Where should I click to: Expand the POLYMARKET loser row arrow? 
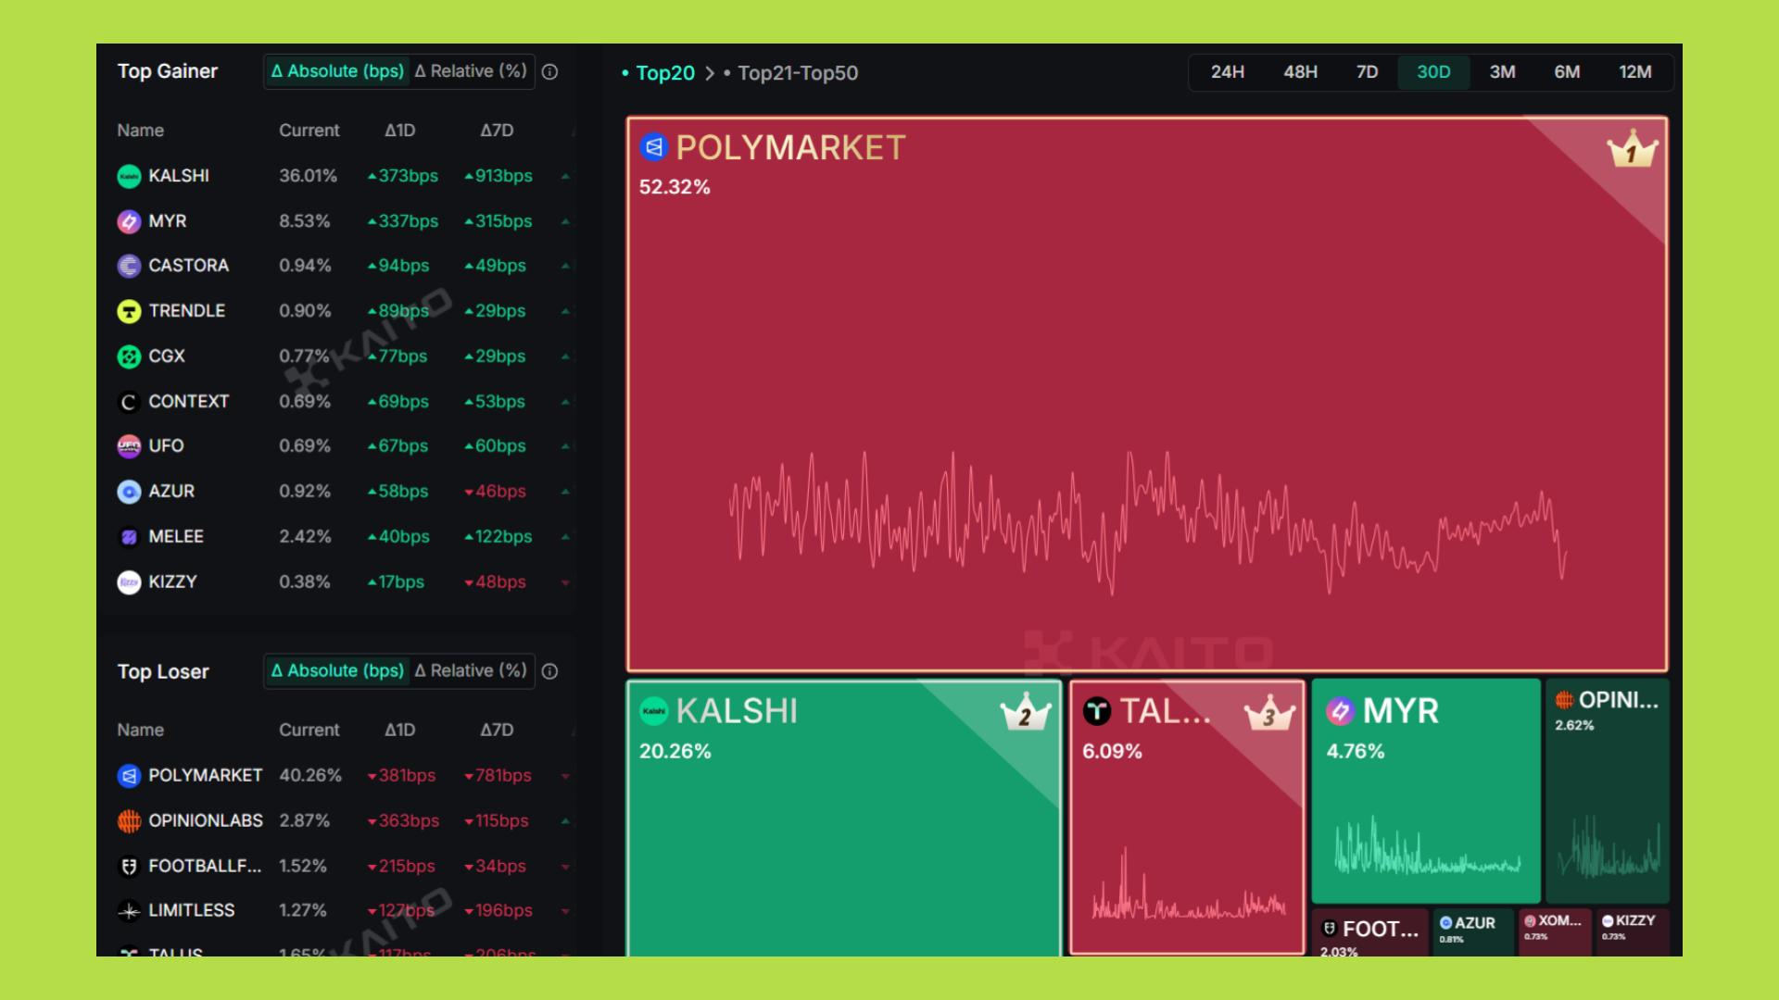[x=565, y=776]
